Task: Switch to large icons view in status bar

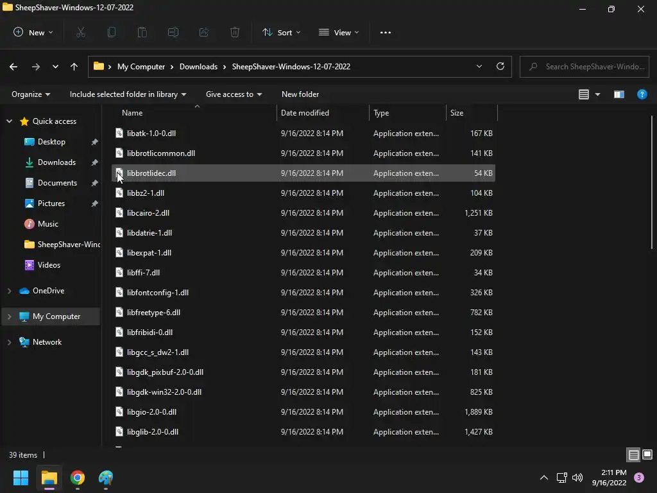Action: 647,454
